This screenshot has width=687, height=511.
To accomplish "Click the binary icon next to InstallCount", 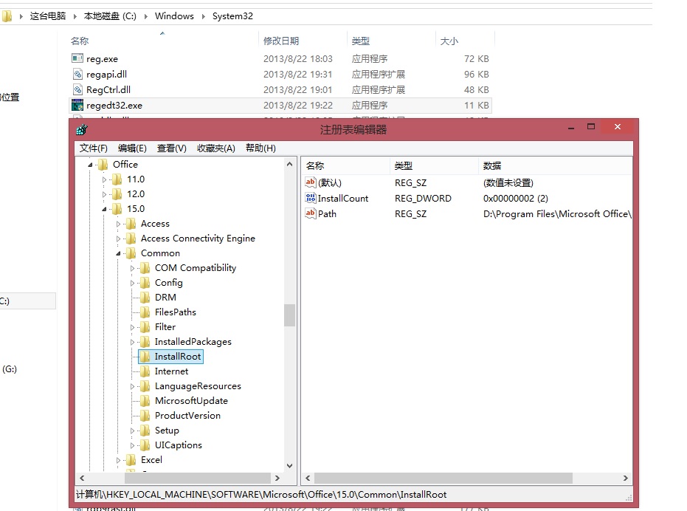I will pyautogui.click(x=311, y=198).
